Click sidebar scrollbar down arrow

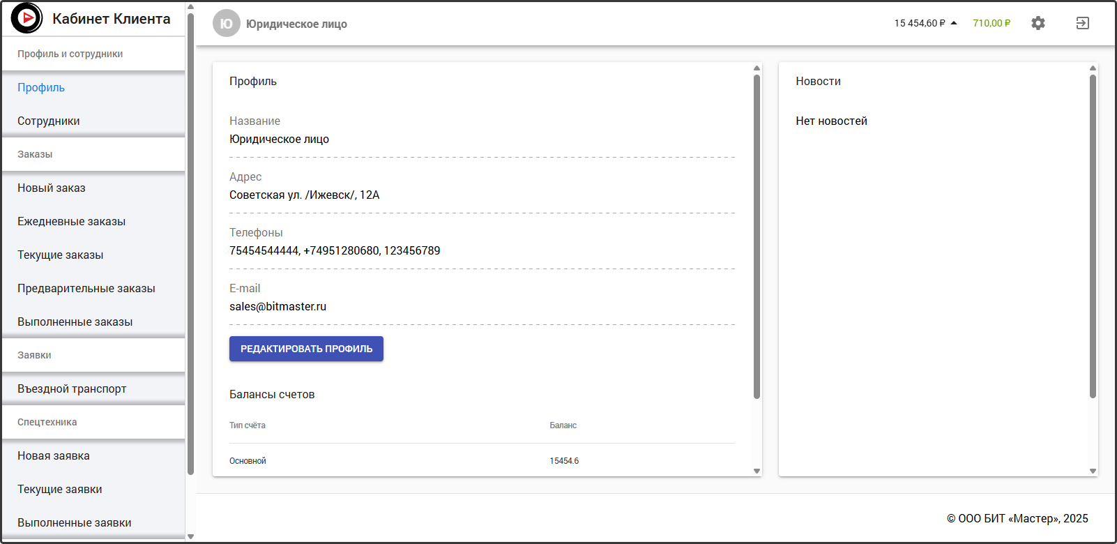tap(190, 536)
